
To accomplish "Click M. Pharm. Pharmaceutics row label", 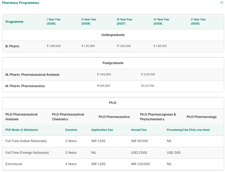I will click(x=25, y=86).
